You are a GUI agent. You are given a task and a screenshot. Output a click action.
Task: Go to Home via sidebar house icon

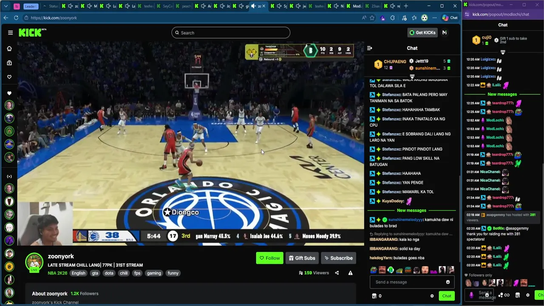click(9, 49)
